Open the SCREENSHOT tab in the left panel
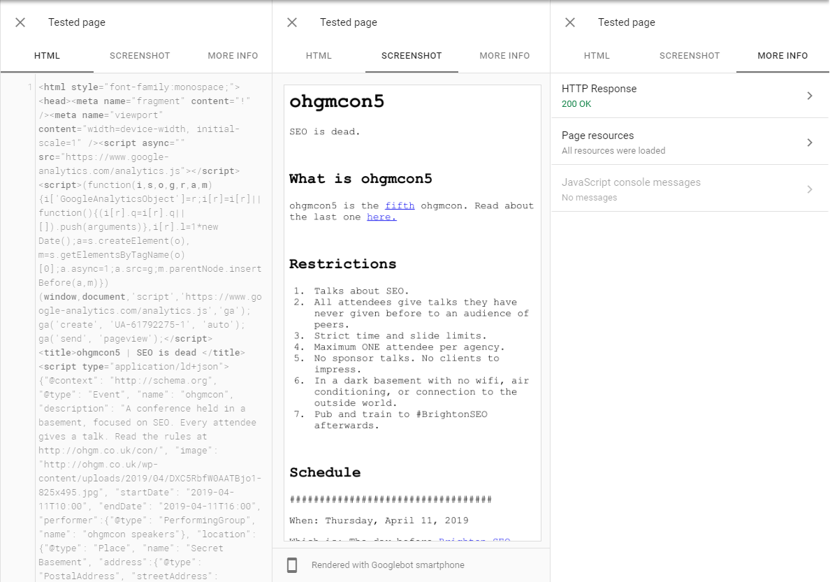This screenshot has width=830, height=582. pyautogui.click(x=140, y=56)
